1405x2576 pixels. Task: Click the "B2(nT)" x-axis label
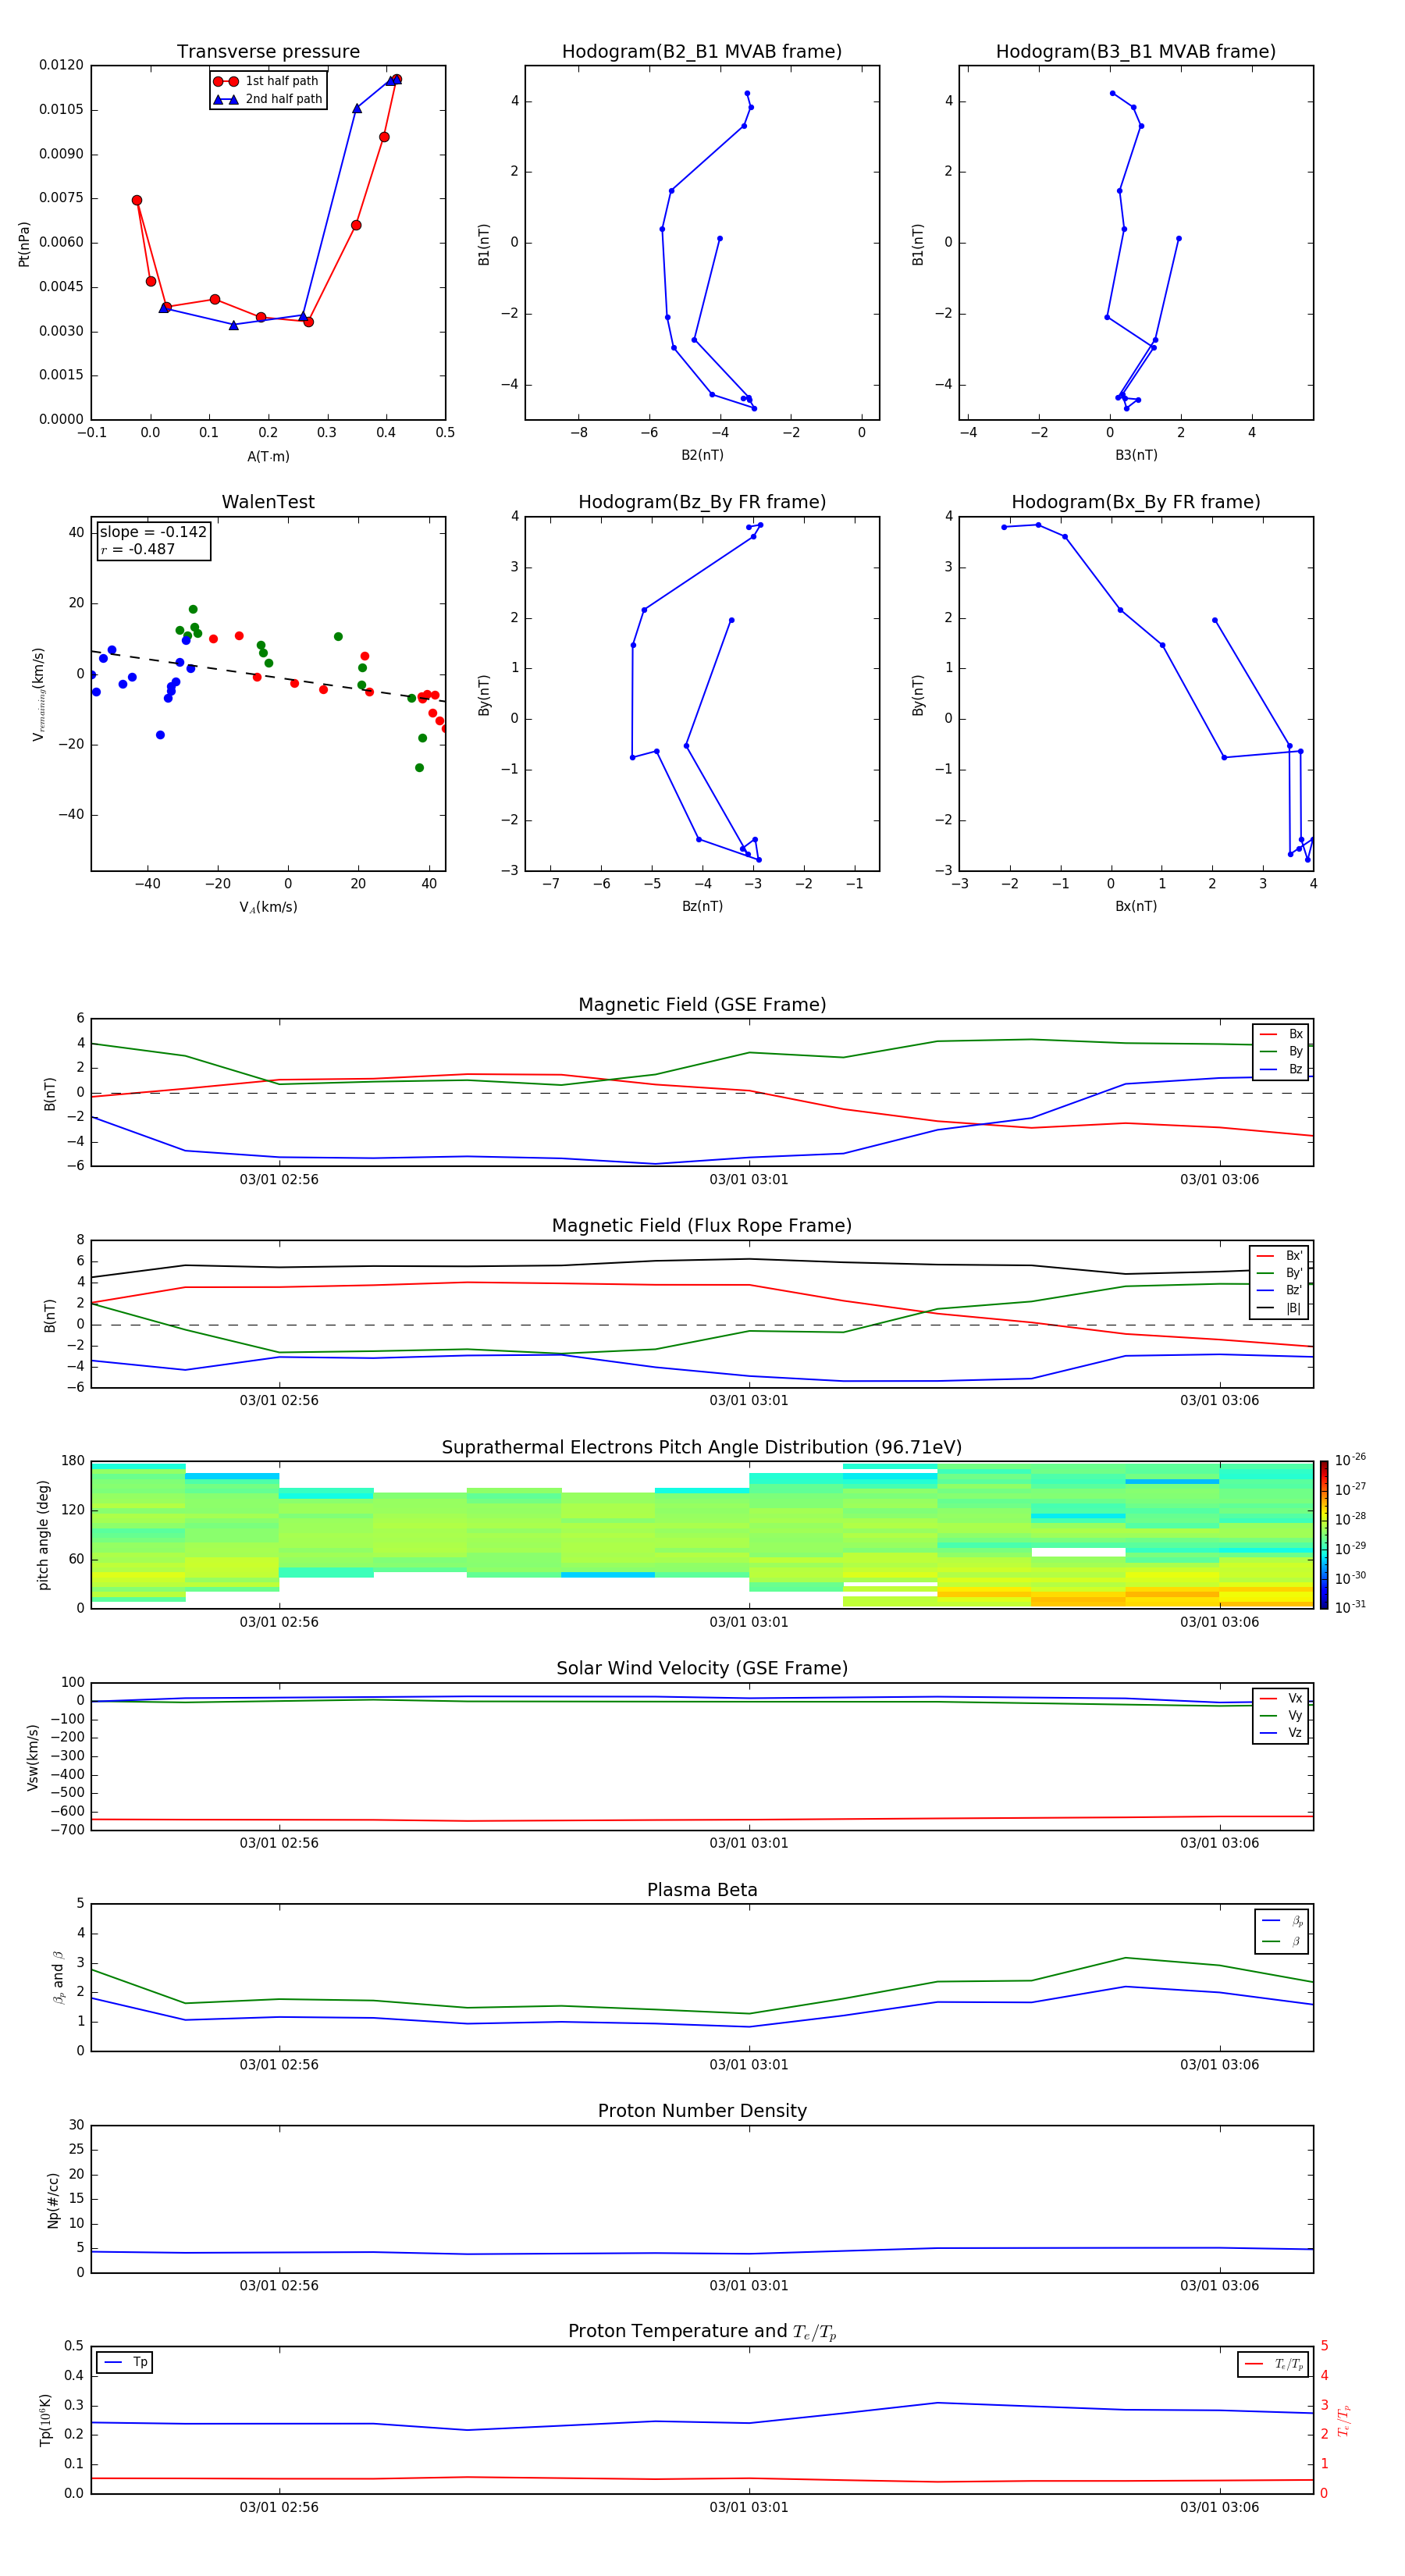[x=702, y=456]
